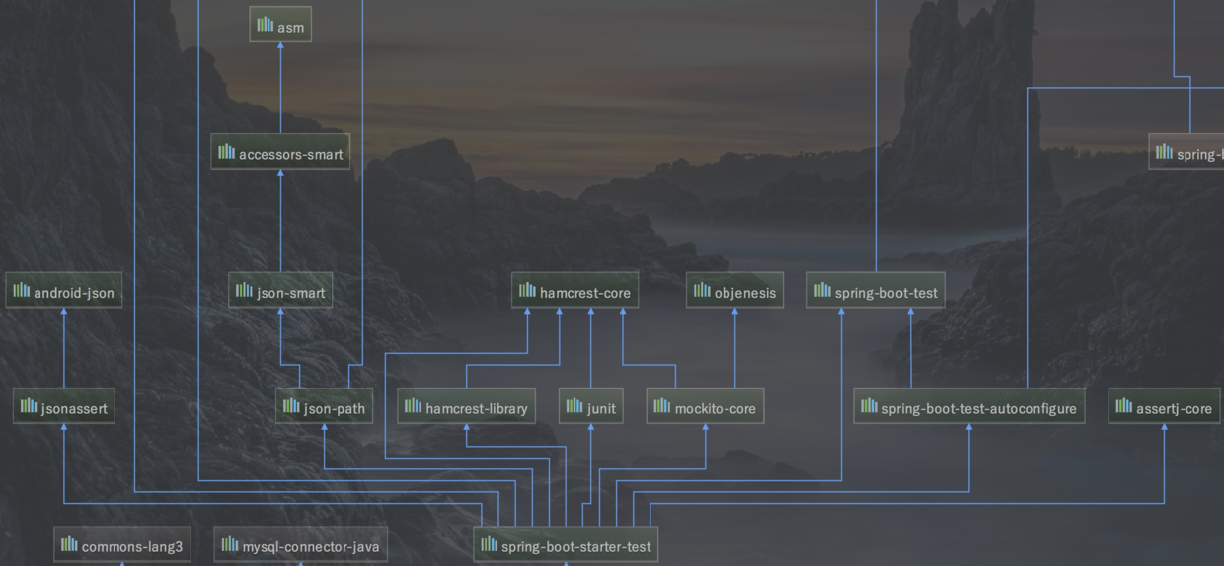1224x566 pixels.
Task: Click the jsonassert node
Action: coord(64,407)
